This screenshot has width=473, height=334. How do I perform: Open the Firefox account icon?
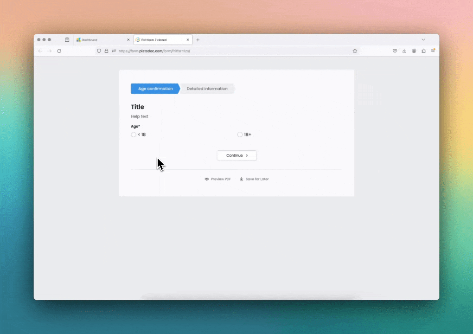click(x=414, y=51)
